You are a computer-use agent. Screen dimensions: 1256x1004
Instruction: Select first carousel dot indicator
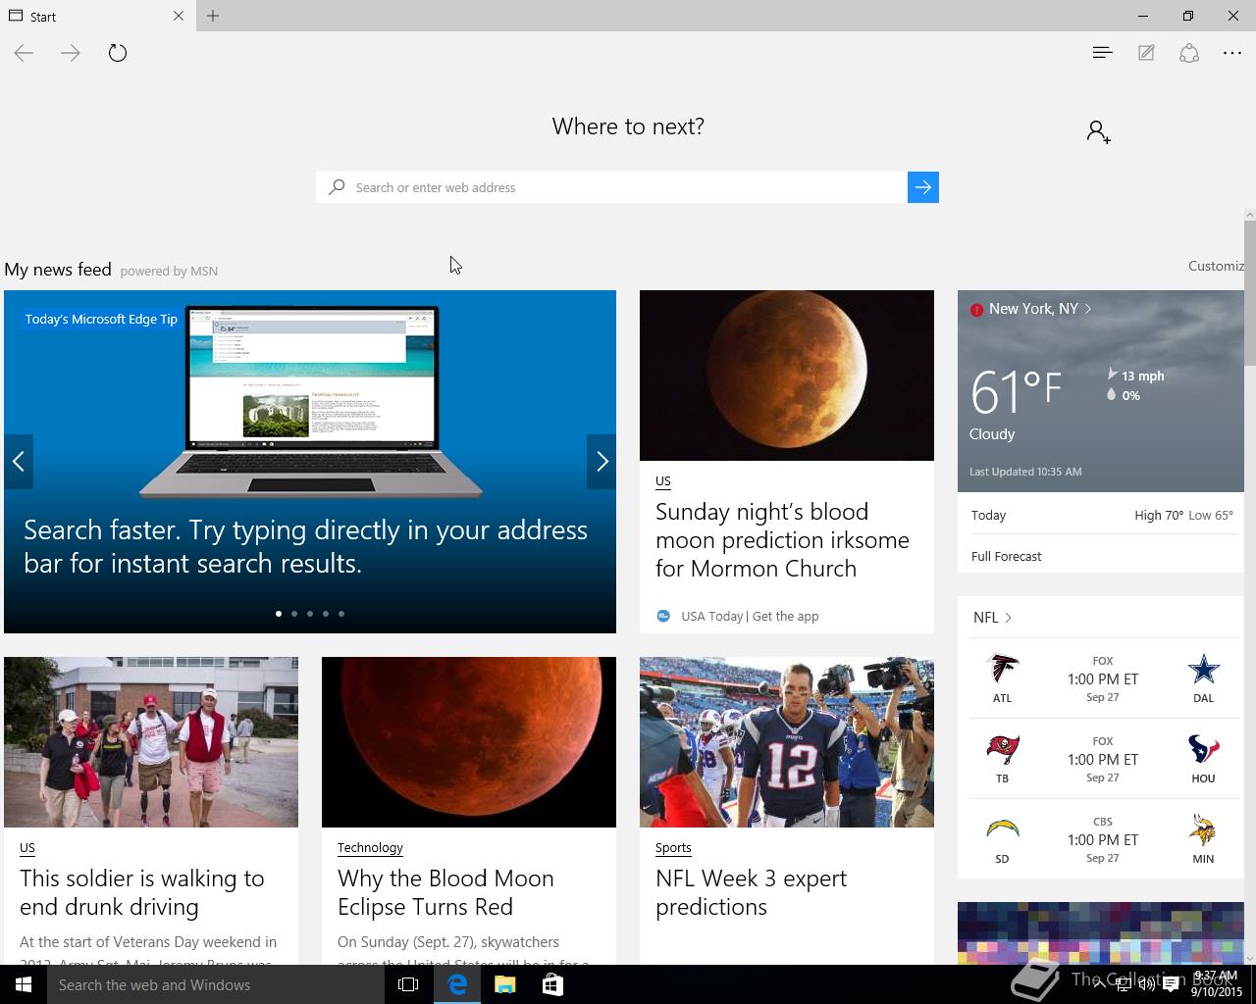pos(279,614)
